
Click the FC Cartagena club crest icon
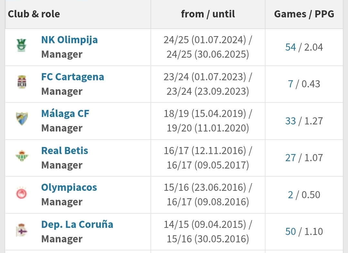coord(22,82)
